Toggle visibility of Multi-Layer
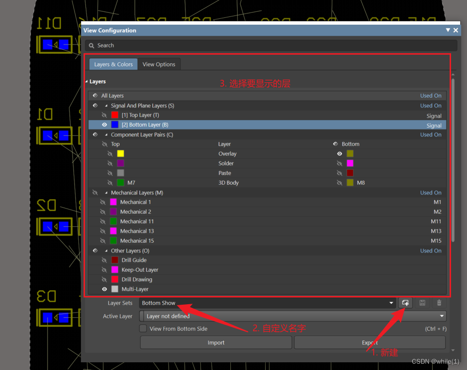467x370 pixels. point(104,289)
